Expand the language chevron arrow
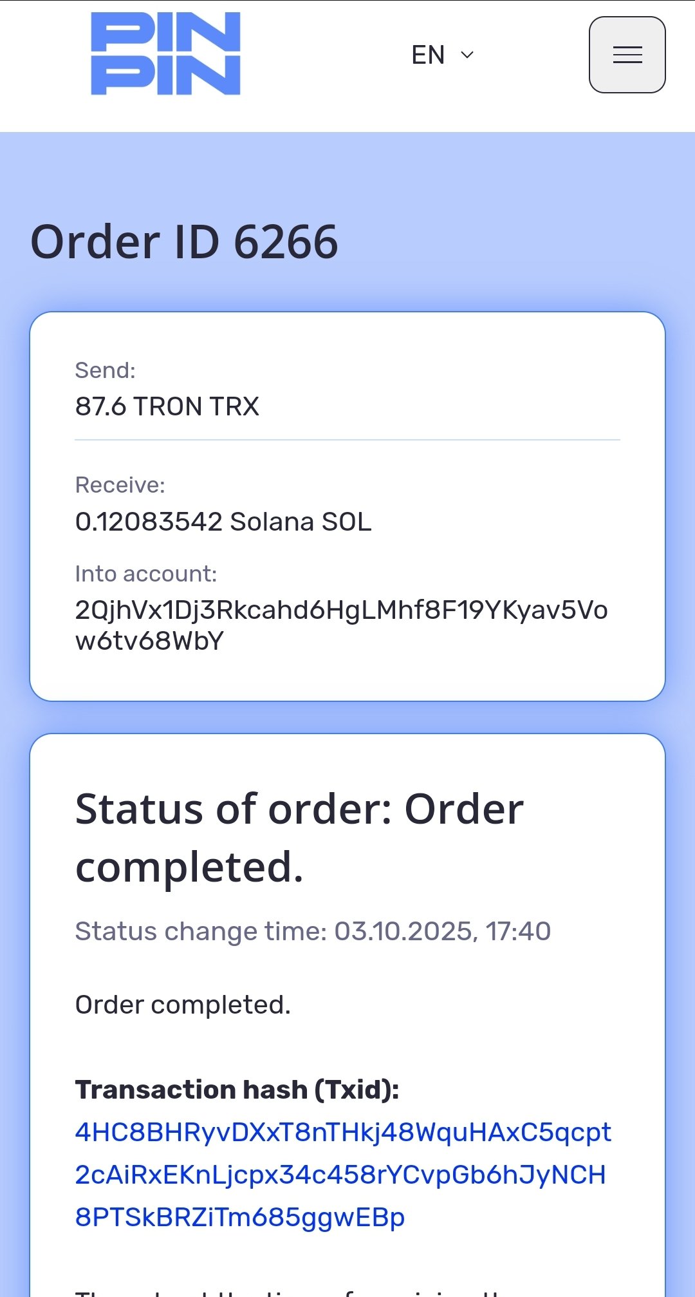The height and width of the screenshot is (1297, 695). tap(468, 55)
